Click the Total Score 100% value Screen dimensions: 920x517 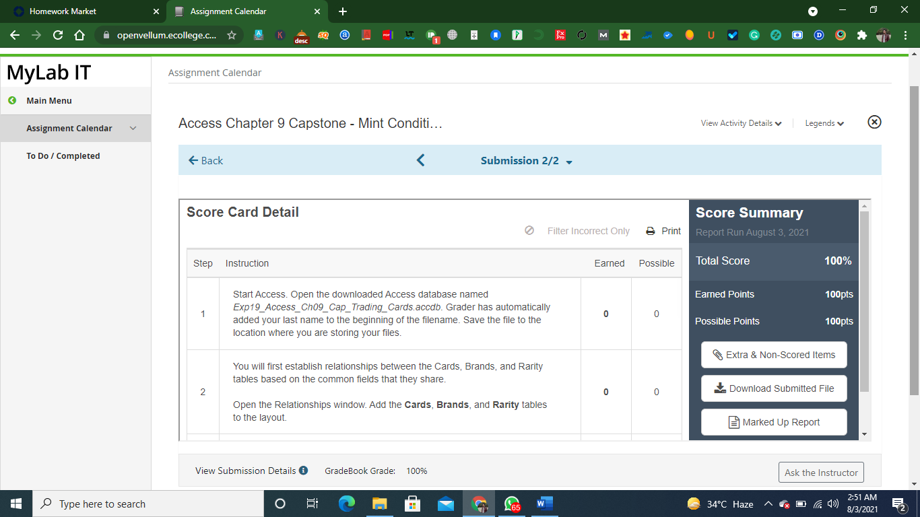838,261
